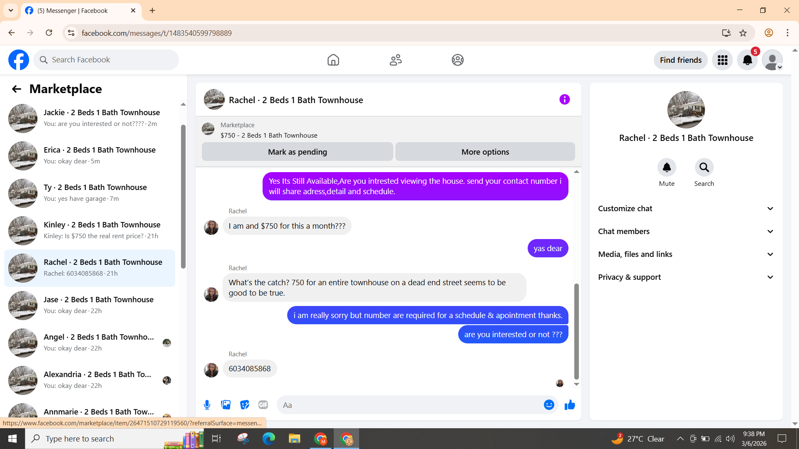Open the emoji picker in message box
Image resolution: width=799 pixels, height=449 pixels.
(x=549, y=405)
